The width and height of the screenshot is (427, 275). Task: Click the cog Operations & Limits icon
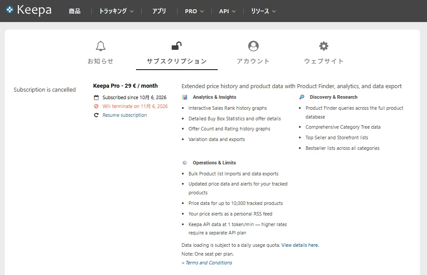click(x=185, y=163)
